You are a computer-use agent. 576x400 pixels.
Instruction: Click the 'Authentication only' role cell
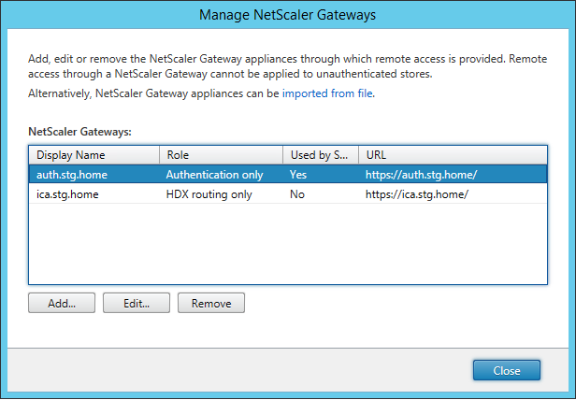click(x=214, y=174)
